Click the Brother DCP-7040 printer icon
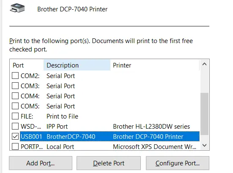Image resolution: width=233 pixels, height=173 pixels. point(17,8)
